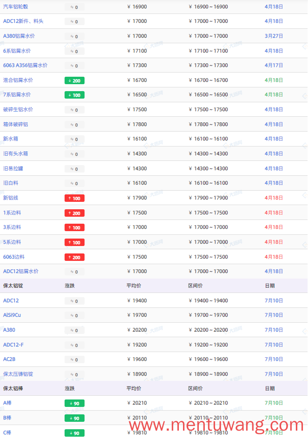Click the red ↑200 badge for 1系边料

click(x=74, y=213)
